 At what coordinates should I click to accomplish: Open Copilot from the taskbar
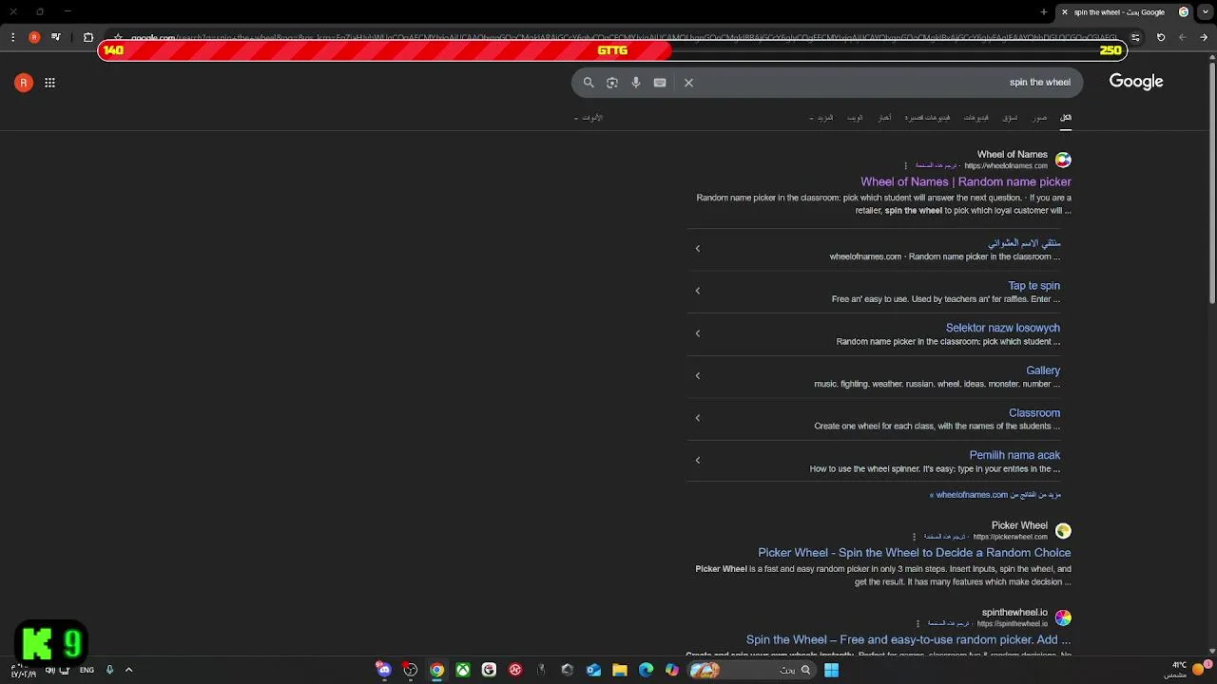coord(672,670)
